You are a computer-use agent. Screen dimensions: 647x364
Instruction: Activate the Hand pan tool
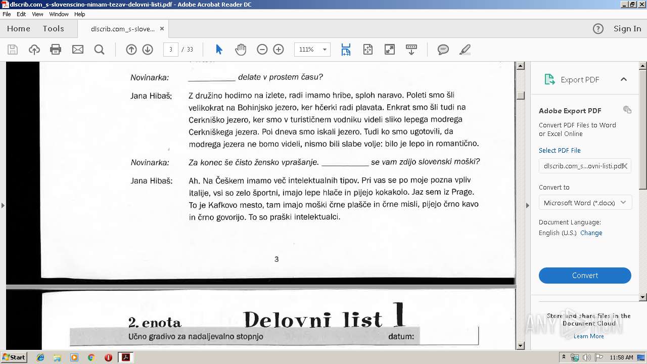pos(241,50)
